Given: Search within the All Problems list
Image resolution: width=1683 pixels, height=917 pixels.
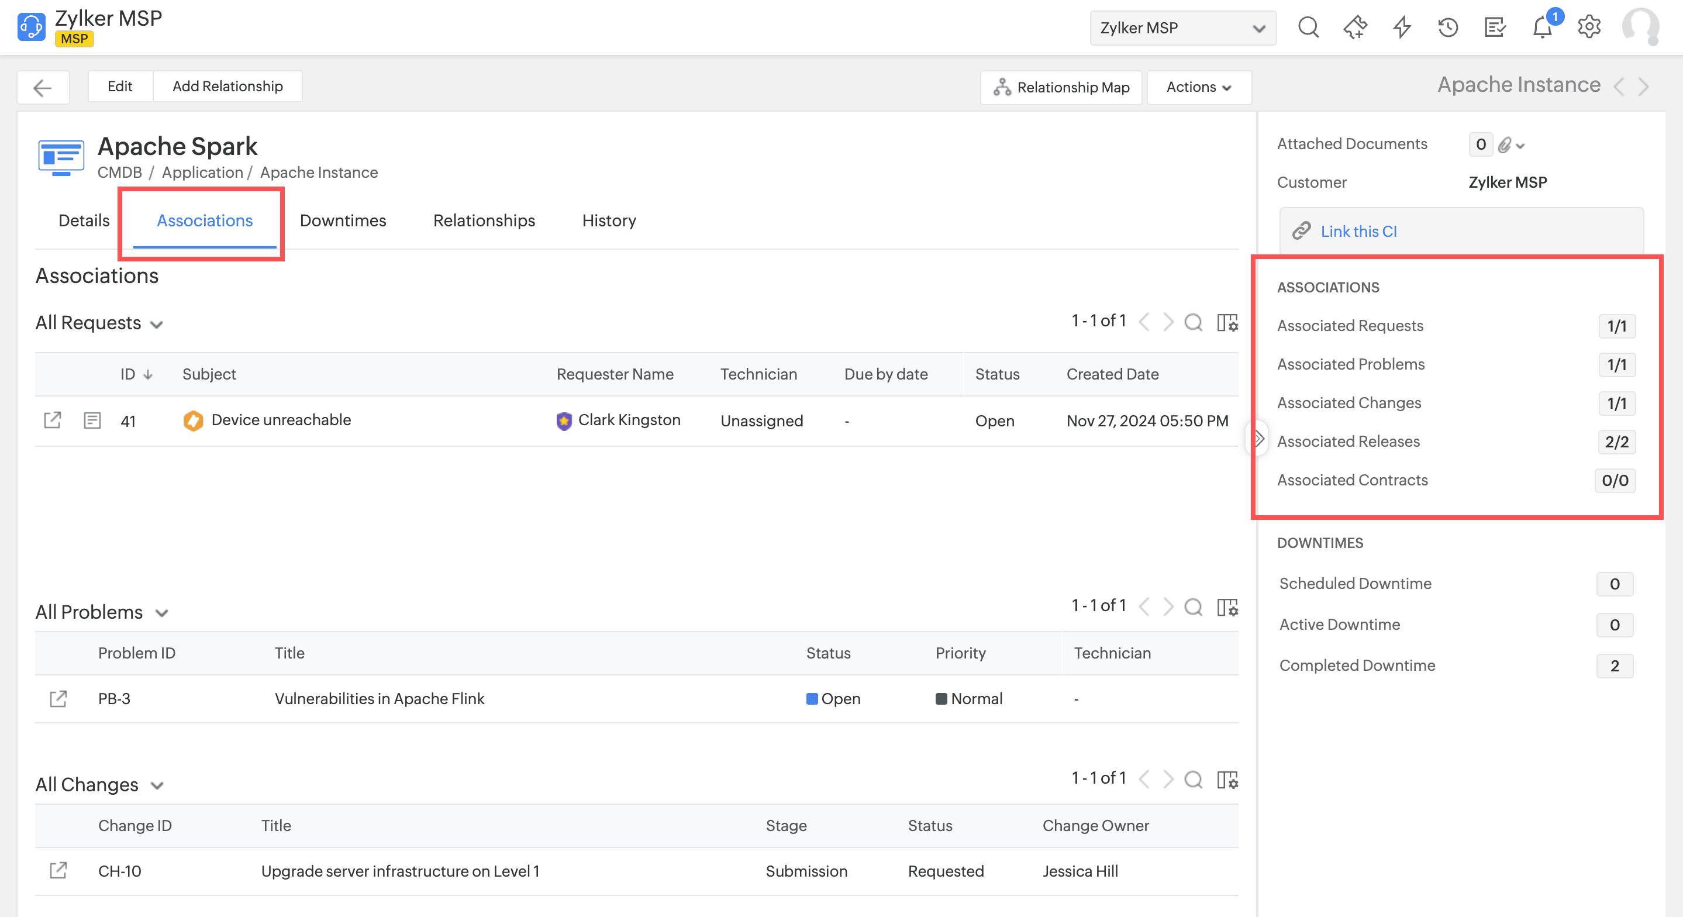Looking at the screenshot, I should (x=1193, y=607).
